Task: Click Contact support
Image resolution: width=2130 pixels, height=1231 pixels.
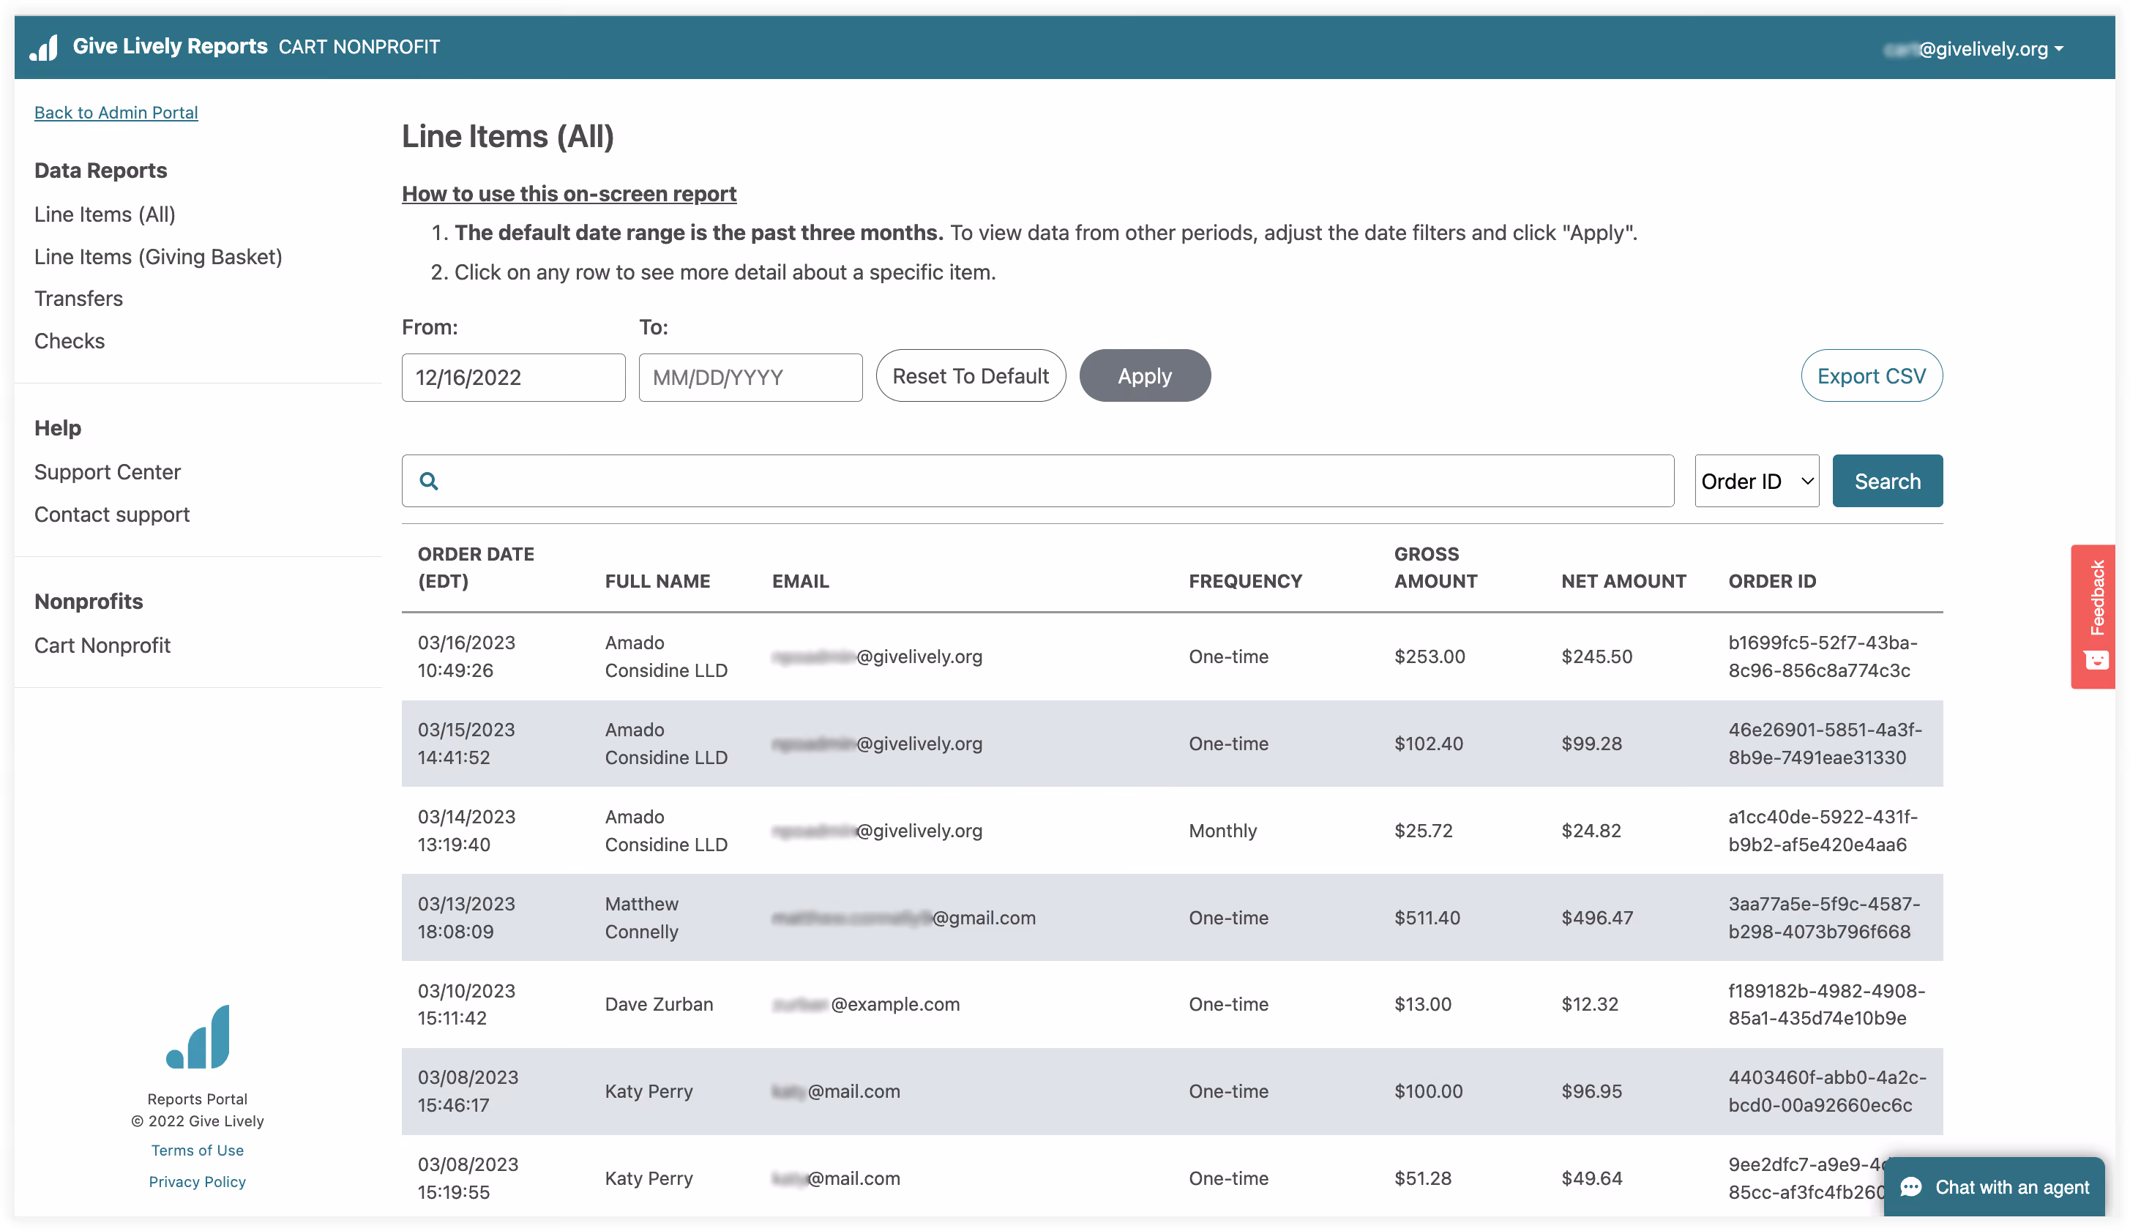Action: [111, 514]
